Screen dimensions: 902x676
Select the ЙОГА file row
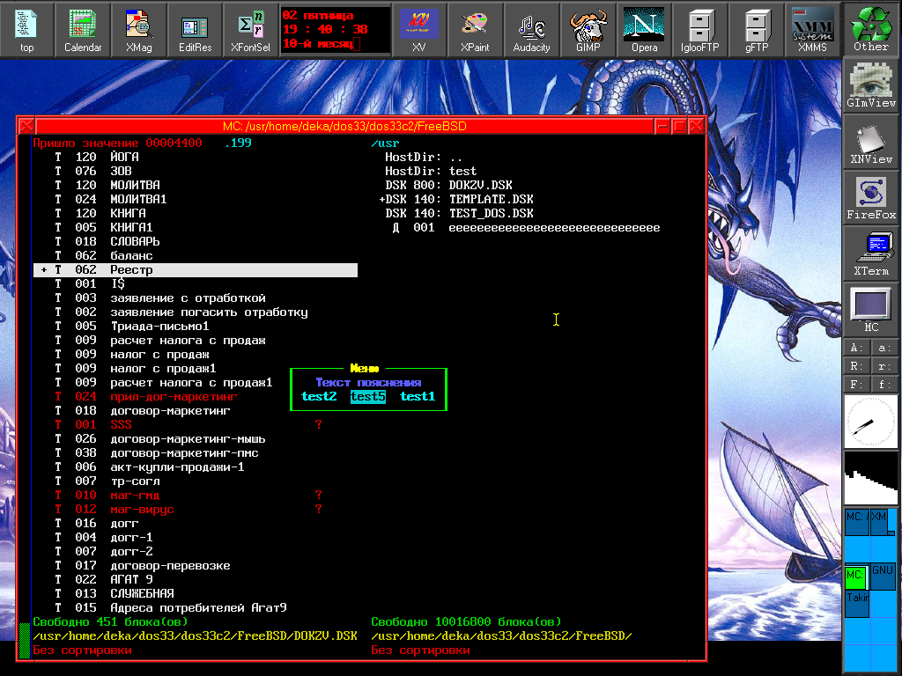click(x=195, y=157)
